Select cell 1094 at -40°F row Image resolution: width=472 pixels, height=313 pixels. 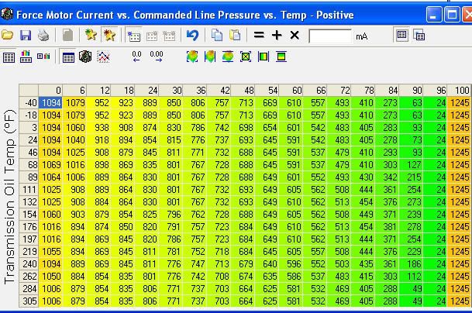[52, 101]
